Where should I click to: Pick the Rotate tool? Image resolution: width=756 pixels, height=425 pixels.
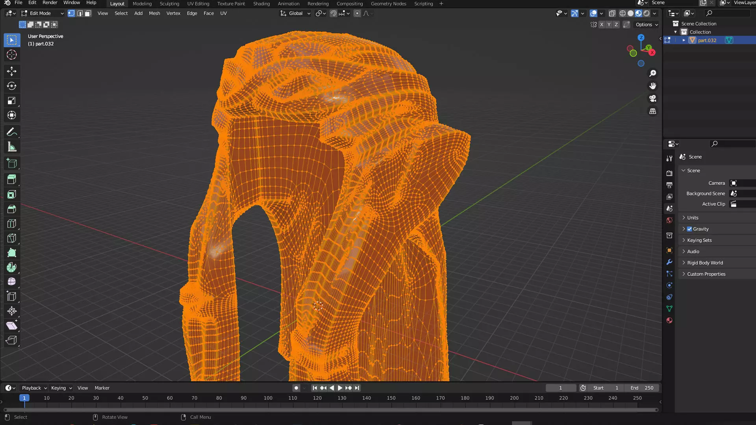click(x=11, y=86)
